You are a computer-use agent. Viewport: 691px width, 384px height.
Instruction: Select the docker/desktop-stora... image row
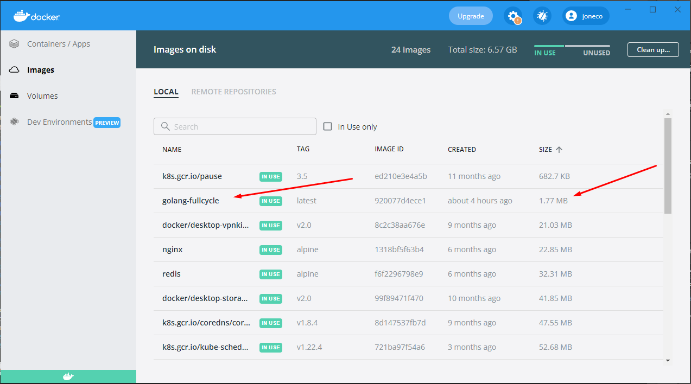tap(408, 298)
